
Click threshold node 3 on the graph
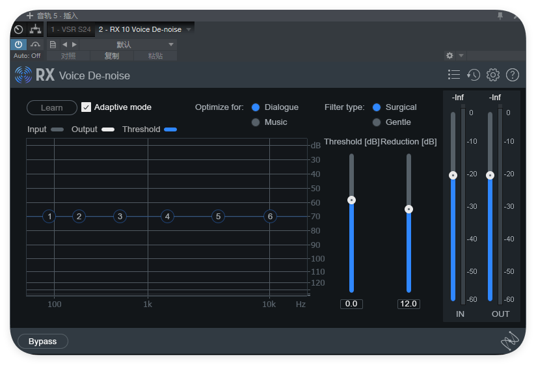tap(120, 217)
